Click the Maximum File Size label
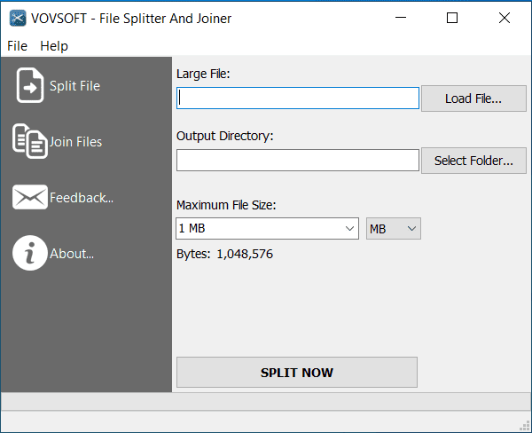The height and width of the screenshot is (433, 532). pyautogui.click(x=226, y=205)
